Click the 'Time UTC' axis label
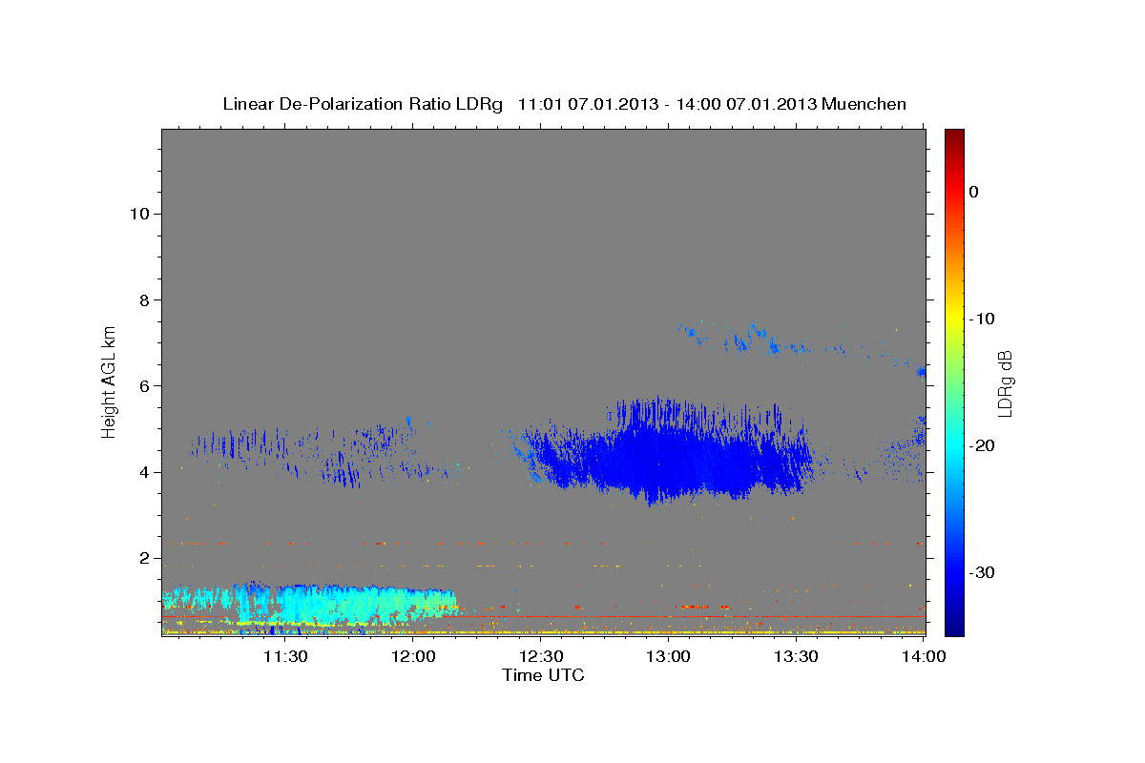 [x=543, y=675]
